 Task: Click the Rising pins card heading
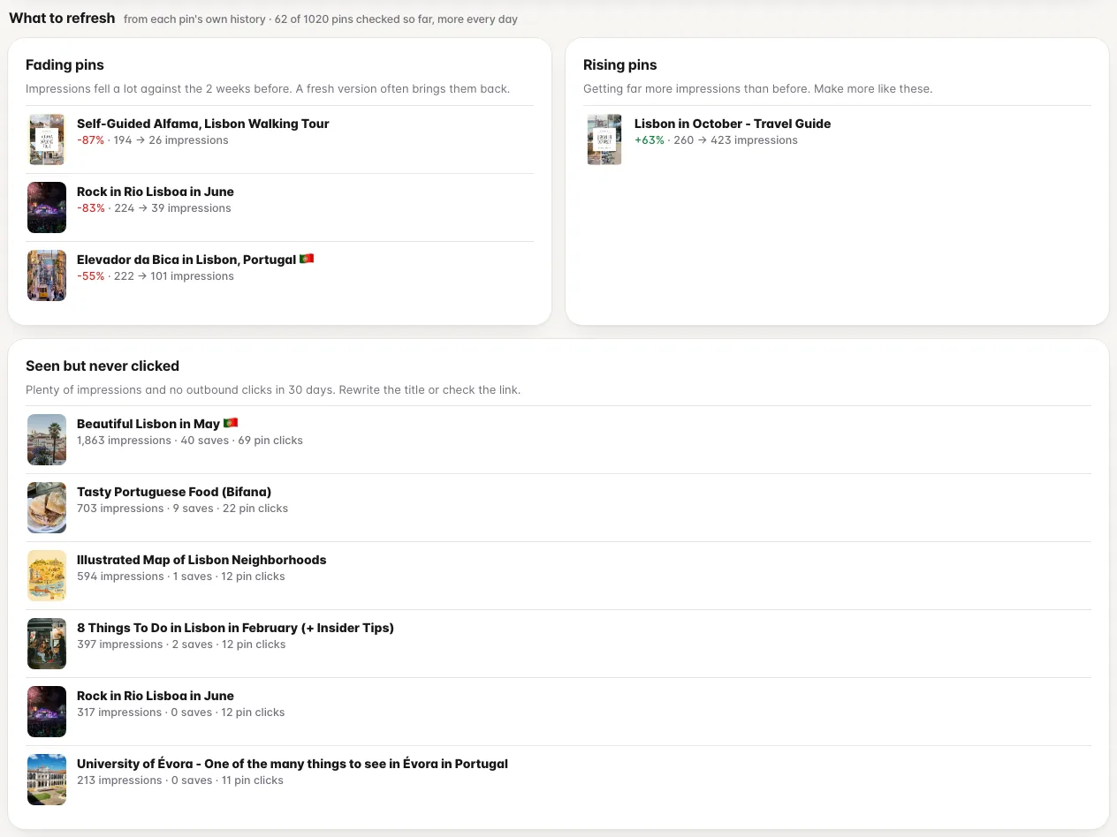(x=620, y=64)
